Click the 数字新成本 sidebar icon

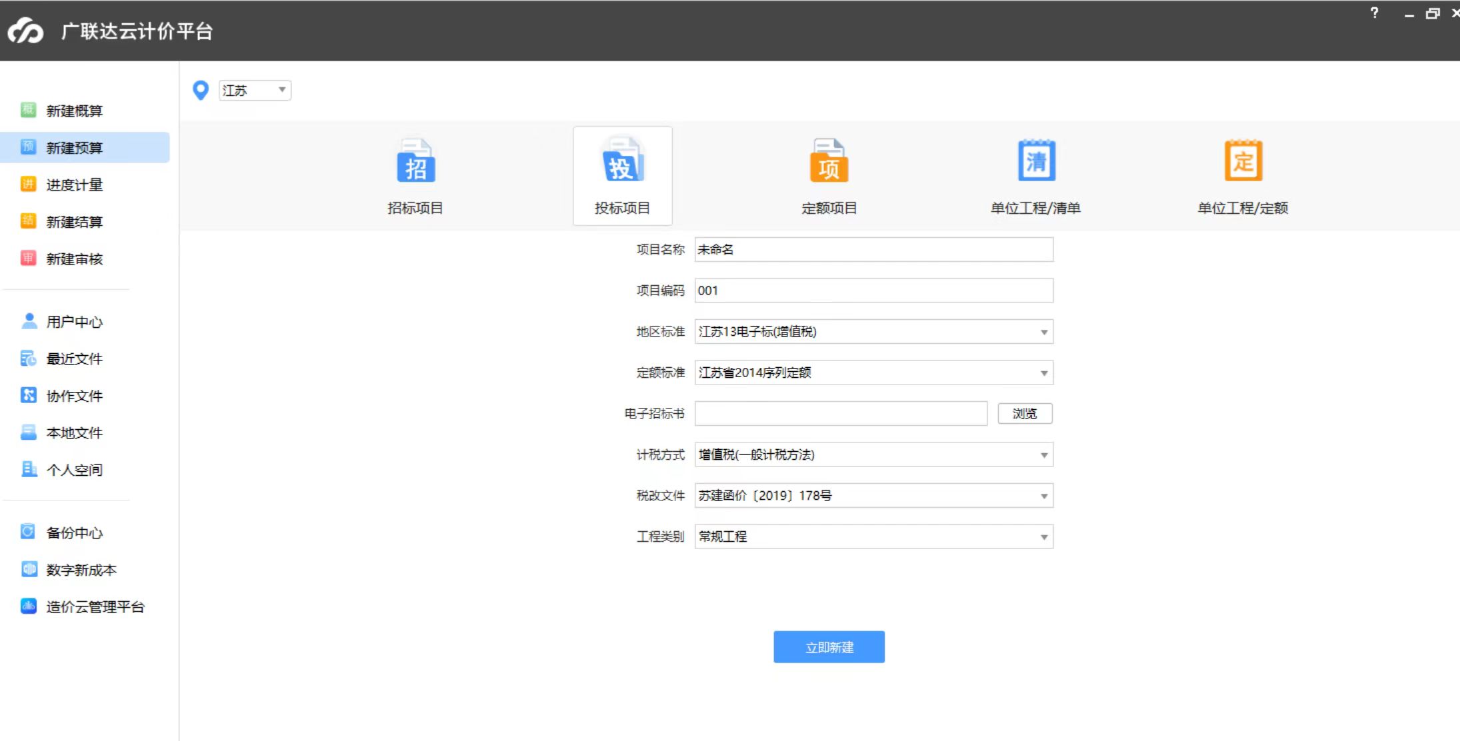click(x=29, y=569)
